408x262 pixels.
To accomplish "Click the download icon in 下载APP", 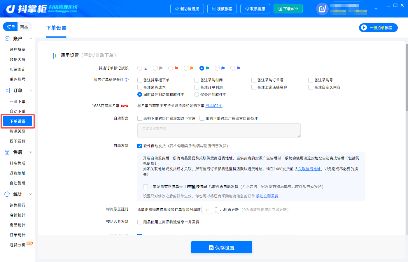I will click(x=280, y=9).
